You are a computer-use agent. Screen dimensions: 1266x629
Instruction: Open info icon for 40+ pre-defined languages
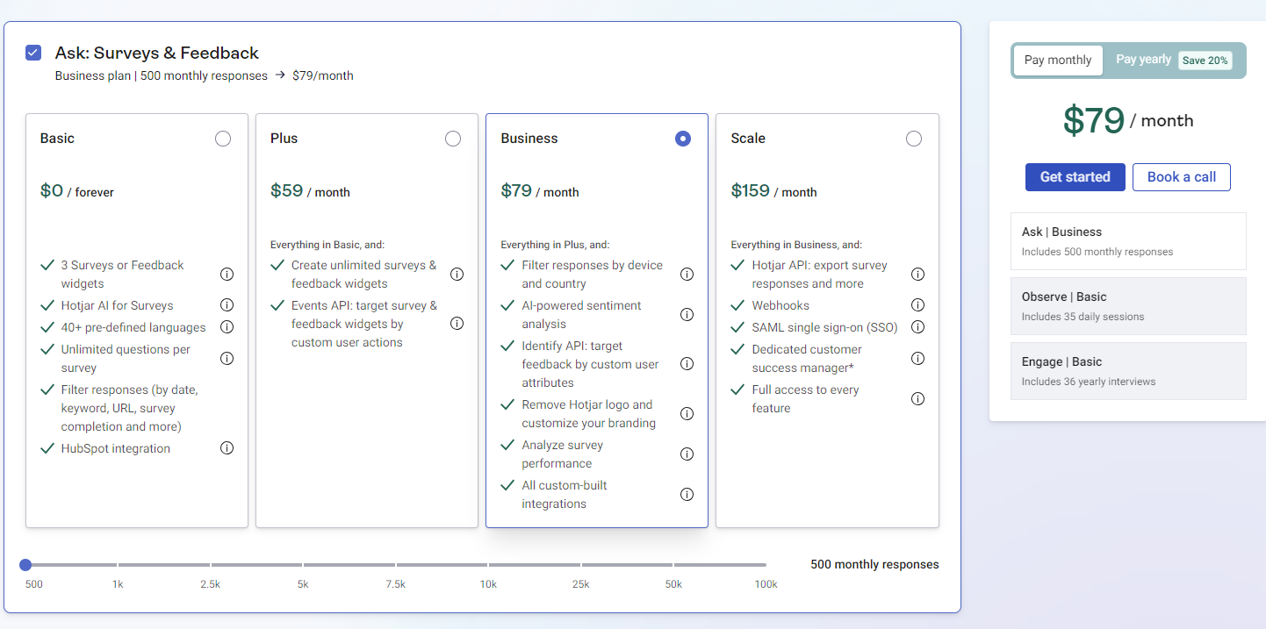tap(227, 327)
